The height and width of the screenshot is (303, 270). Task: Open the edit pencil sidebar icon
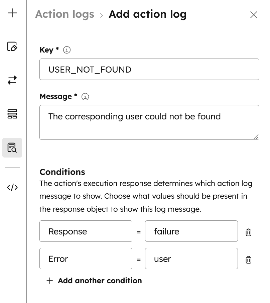[x=12, y=46]
